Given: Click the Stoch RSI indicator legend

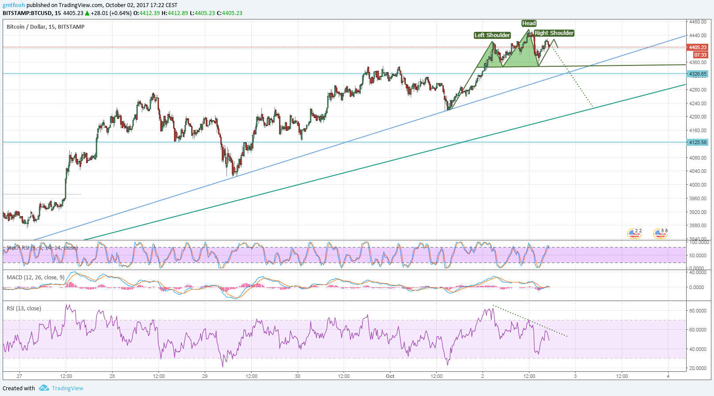Looking at the screenshot, I should point(42,248).
